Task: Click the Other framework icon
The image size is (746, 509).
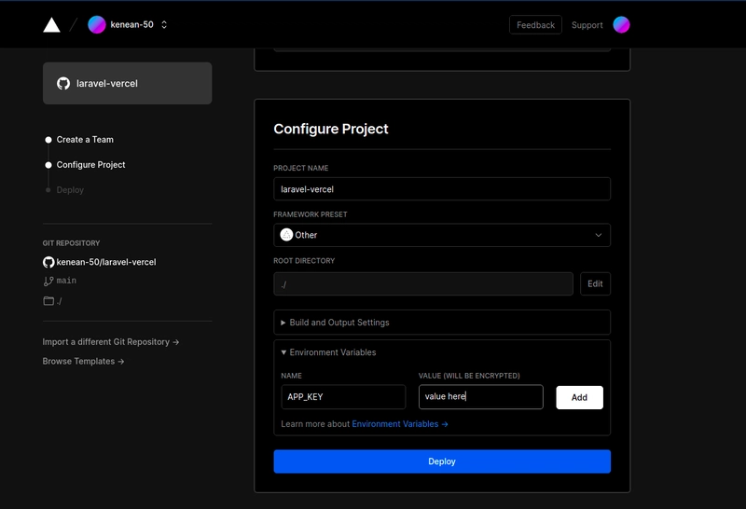Action: [x=286, y=235]
